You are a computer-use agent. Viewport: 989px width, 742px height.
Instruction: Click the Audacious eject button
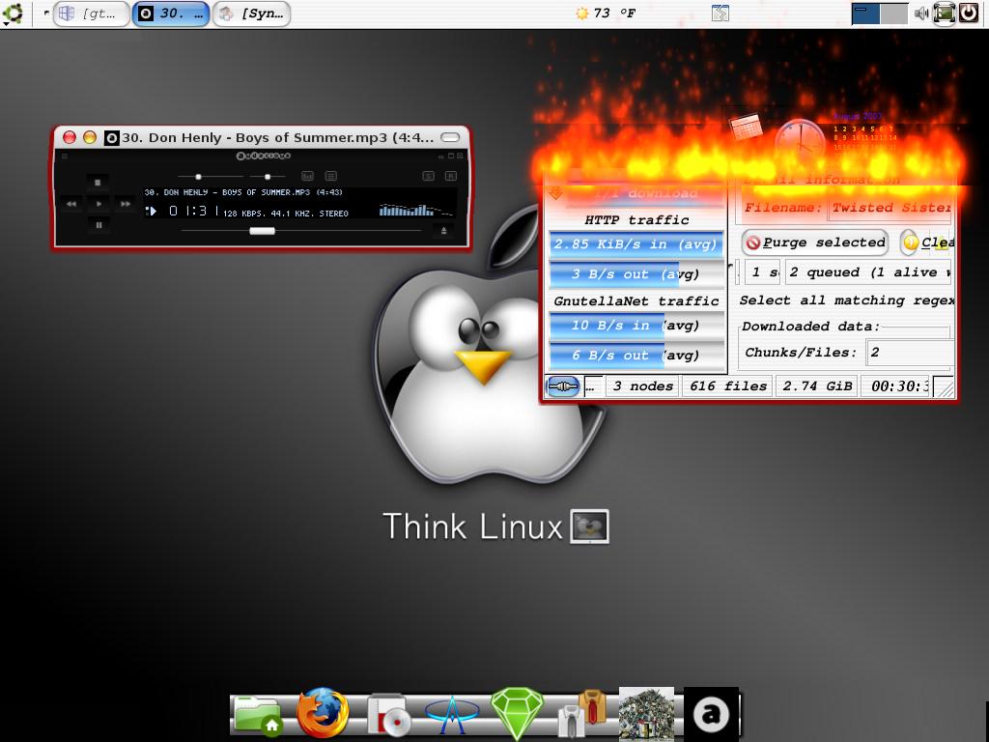pyautogui.click(x=443, y=231)
